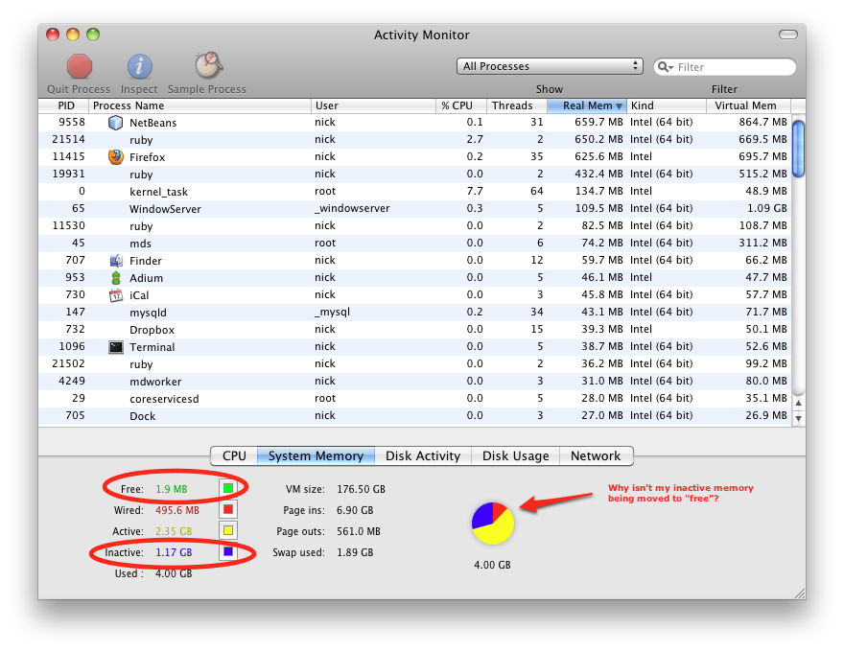Sort by Kind column header

point(667,105)
